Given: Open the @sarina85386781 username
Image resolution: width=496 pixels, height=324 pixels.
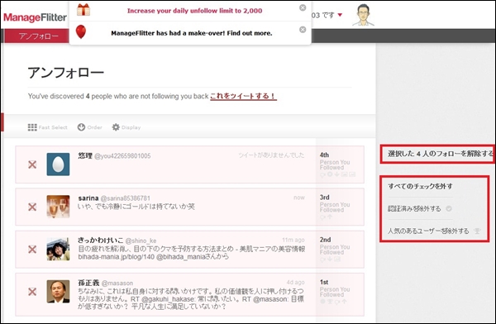Looking at the screenshot, I should pos(126,198).
